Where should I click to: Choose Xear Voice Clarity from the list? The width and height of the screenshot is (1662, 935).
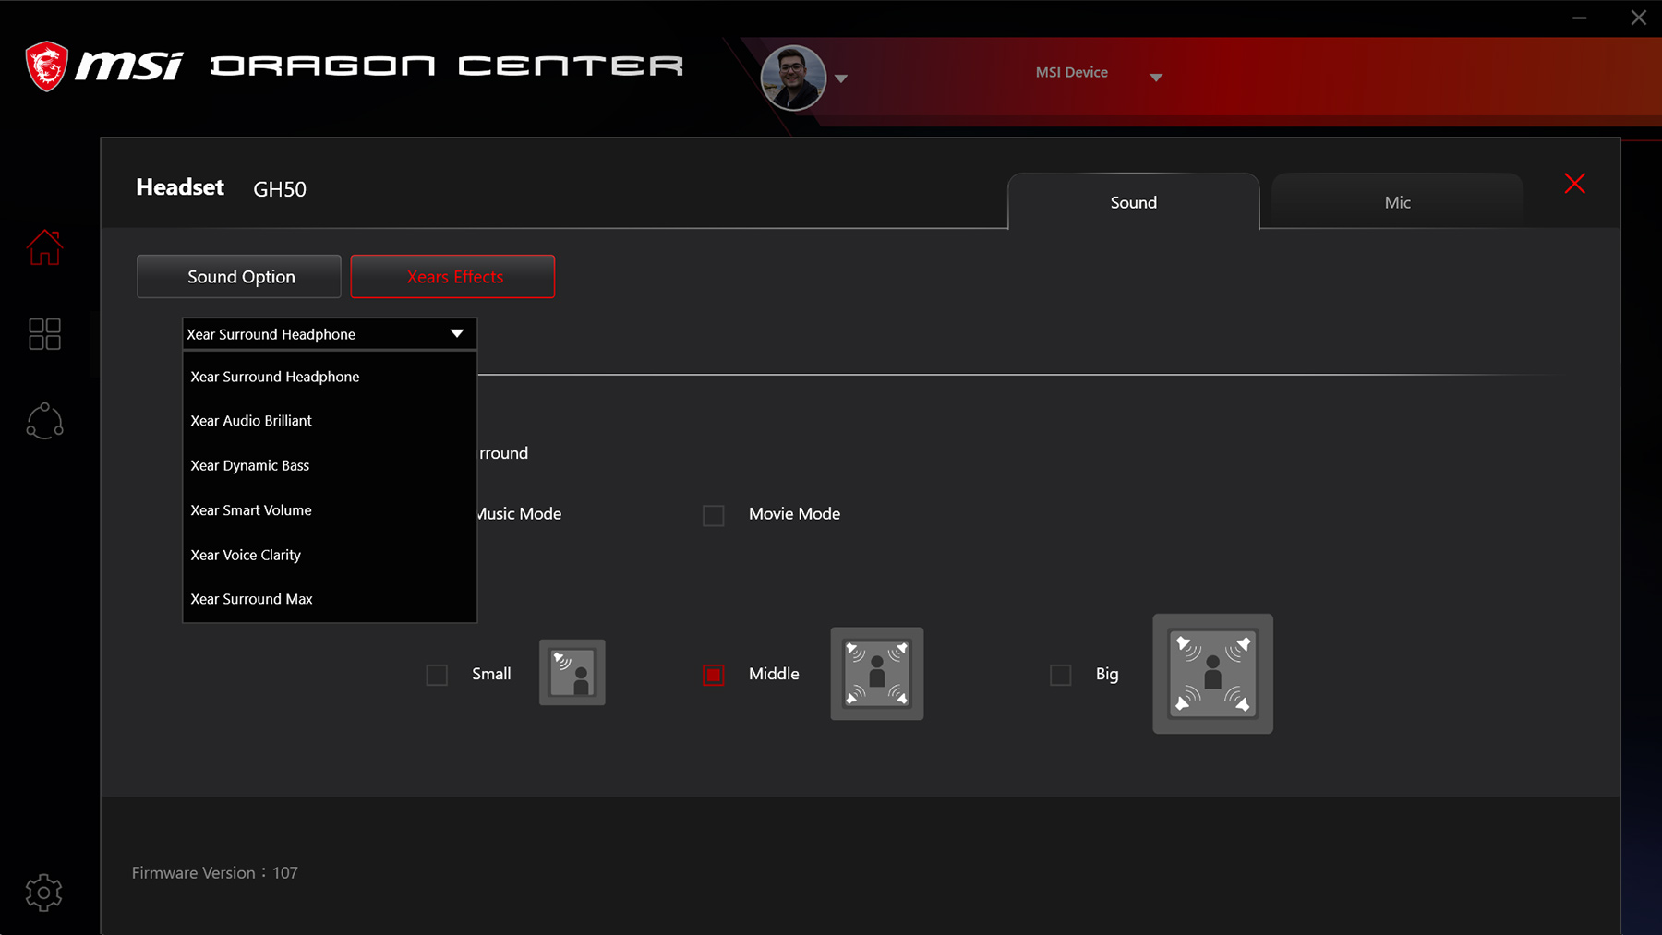click(330, 555)
